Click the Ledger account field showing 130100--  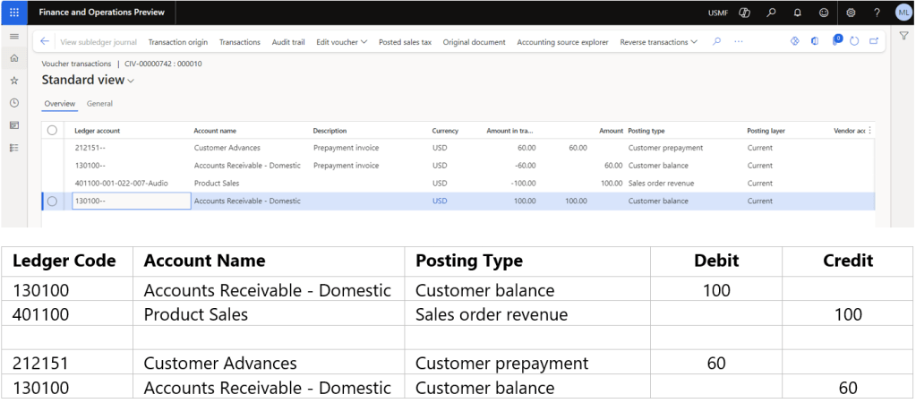point(131,201)
